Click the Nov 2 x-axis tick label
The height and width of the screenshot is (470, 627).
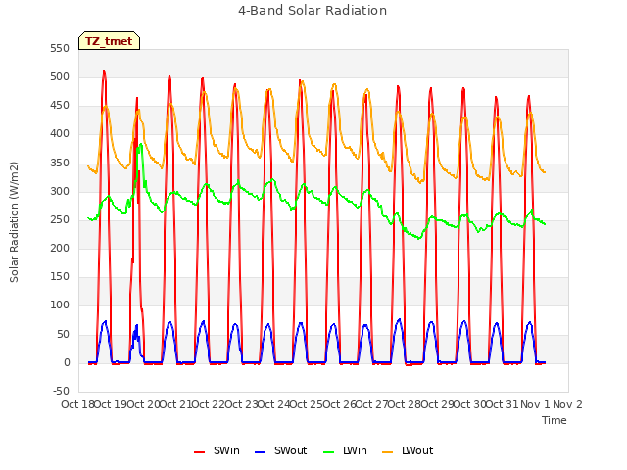(567, 404)
